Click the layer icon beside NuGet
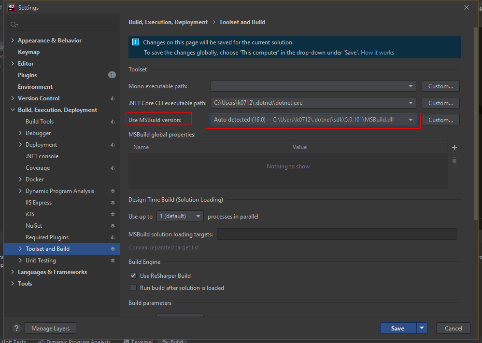This screenshot has width=482, height=343. point(113,226)
